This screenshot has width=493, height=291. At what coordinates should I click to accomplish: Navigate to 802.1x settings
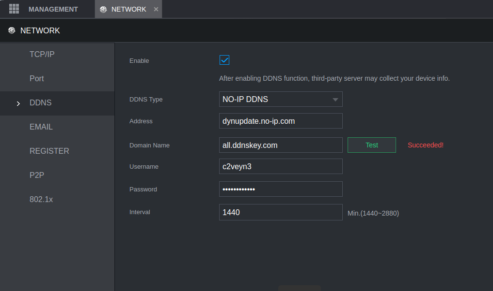click(41, 199)
